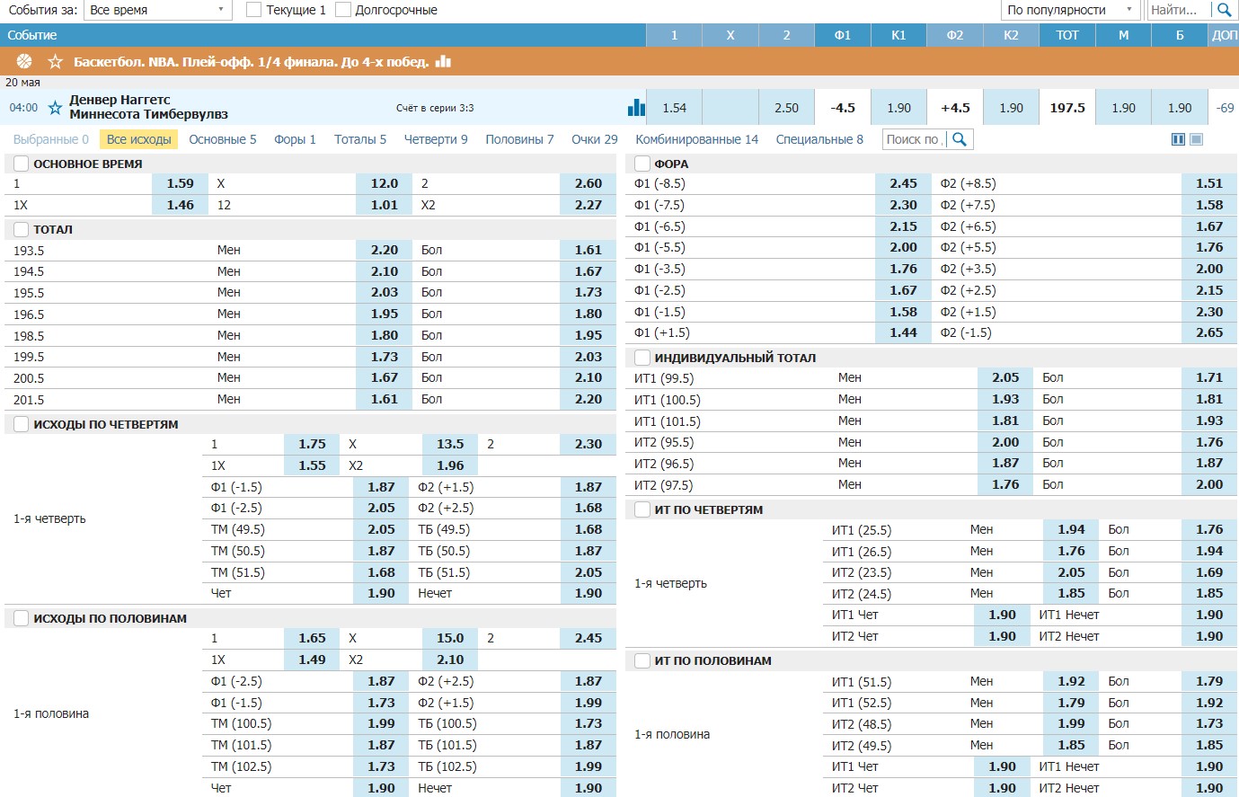Image resolution: width=1239 pixels, height=797 pixels.
Task: Click the 04:00 match time
Action: click(24, 108)
